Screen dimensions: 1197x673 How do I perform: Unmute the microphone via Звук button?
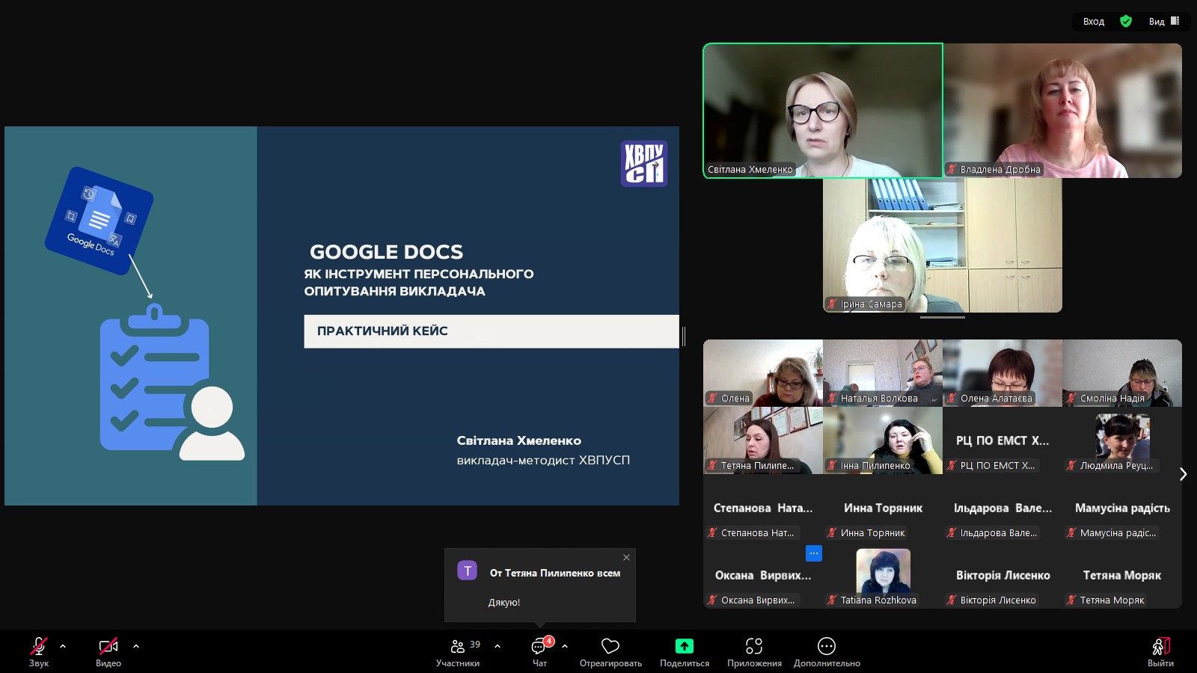[x=39, y=651]
